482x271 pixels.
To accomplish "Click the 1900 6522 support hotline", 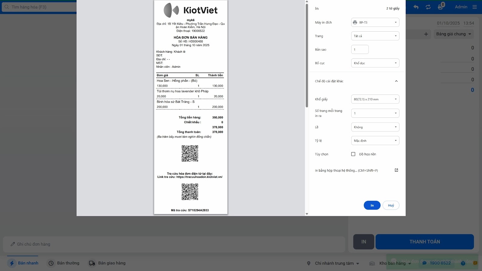I will tap(440, 263).
